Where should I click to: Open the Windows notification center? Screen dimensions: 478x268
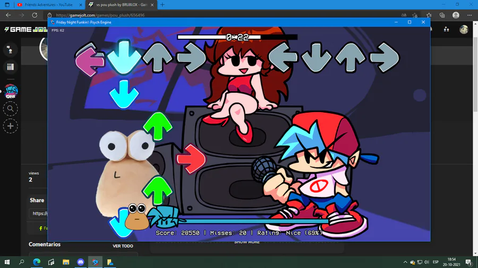(469, 262)
